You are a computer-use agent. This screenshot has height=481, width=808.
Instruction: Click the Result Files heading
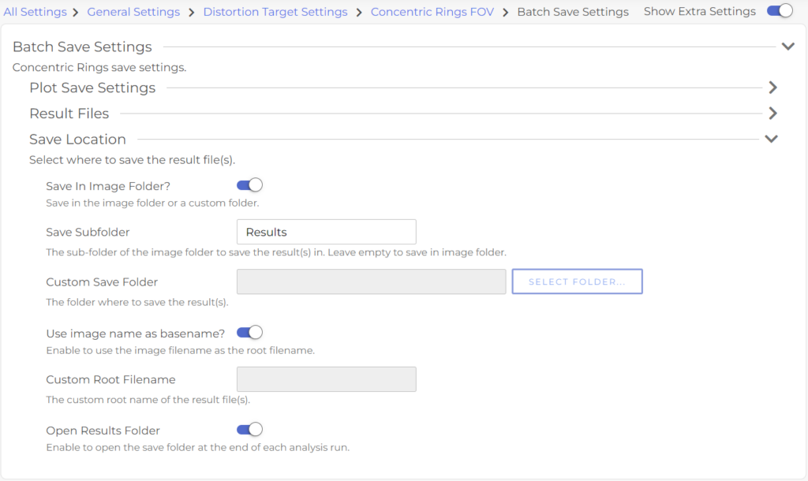coord(69,114)
